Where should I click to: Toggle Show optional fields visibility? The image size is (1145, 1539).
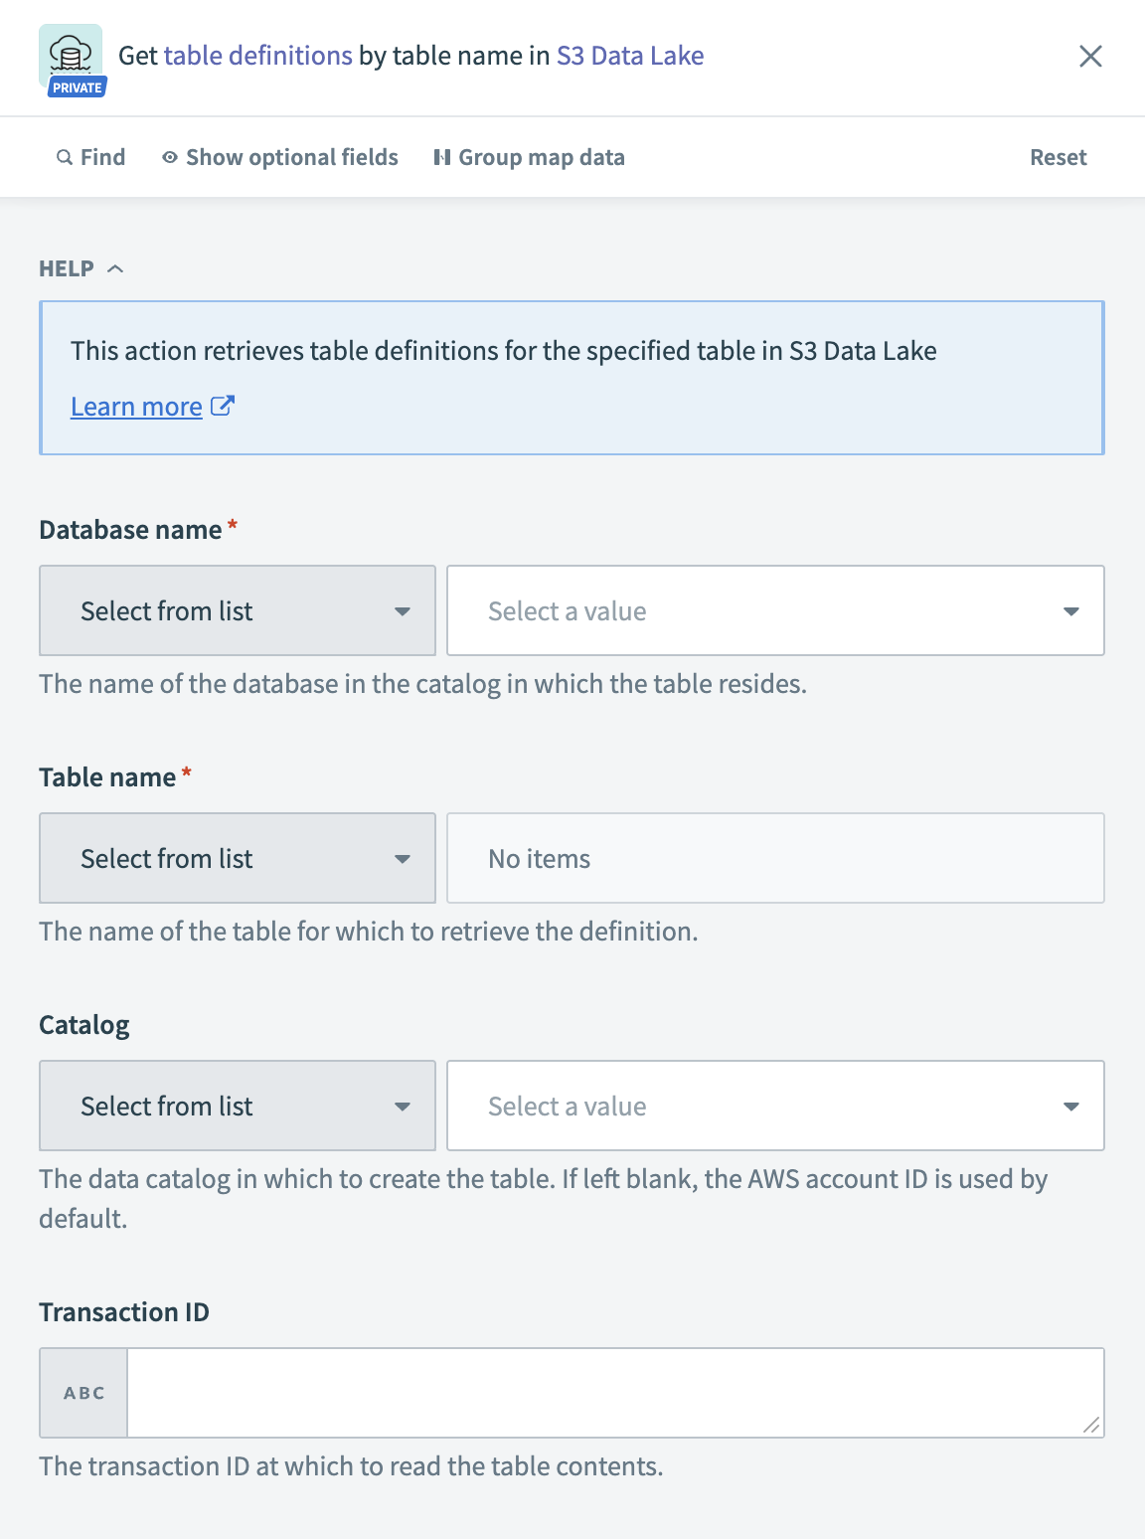click(x=290, y=157)
